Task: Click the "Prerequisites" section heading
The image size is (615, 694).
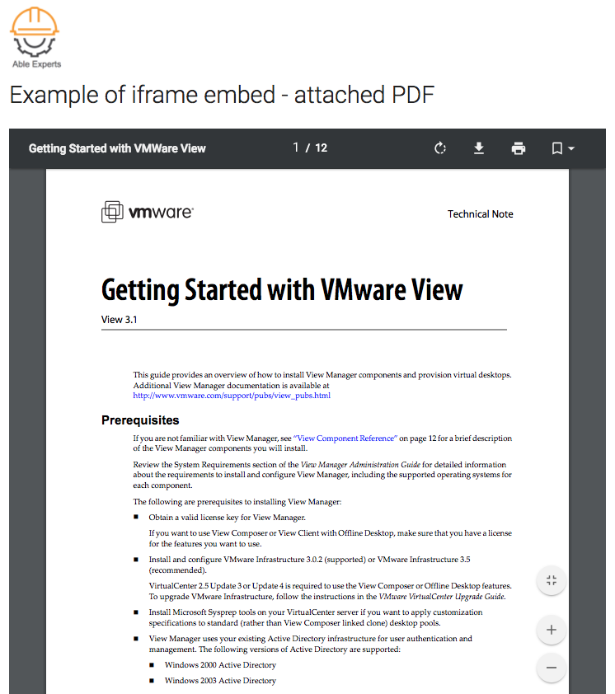Action: click(140, 420)
